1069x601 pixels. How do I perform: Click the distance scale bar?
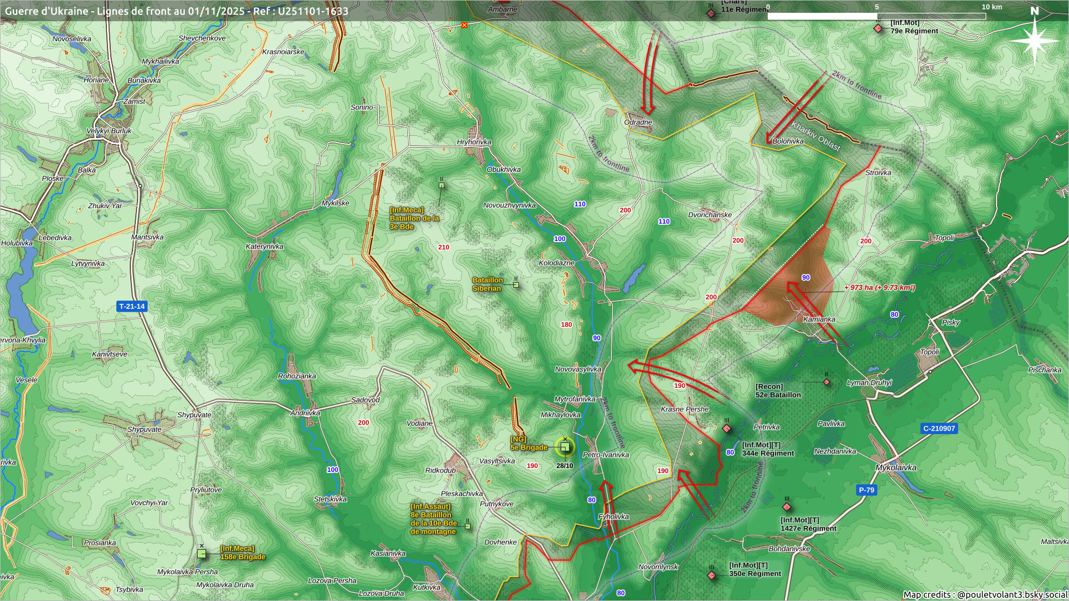tap(876, 16)
